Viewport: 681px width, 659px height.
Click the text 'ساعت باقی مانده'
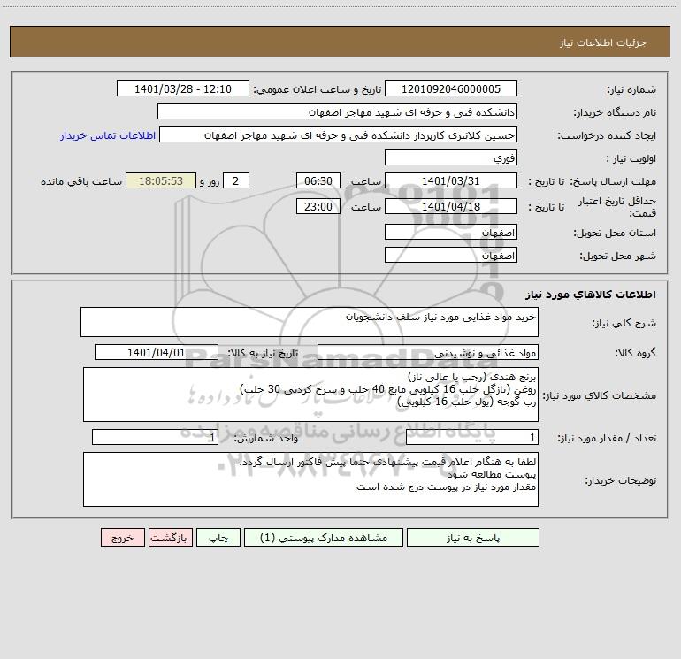(81, 181)
